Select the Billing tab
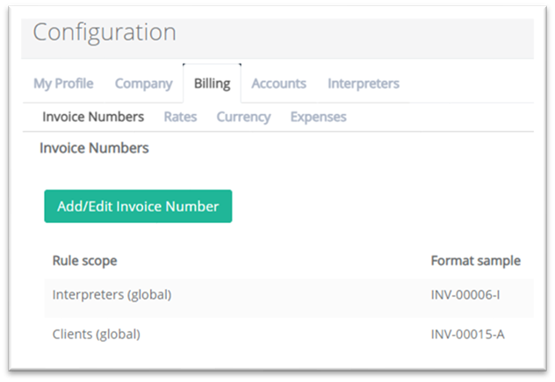555x382 pixels. pos(212,83)
